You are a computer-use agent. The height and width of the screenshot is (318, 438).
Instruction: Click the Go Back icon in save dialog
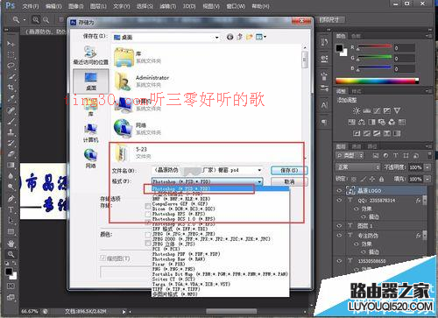(230, 37)
